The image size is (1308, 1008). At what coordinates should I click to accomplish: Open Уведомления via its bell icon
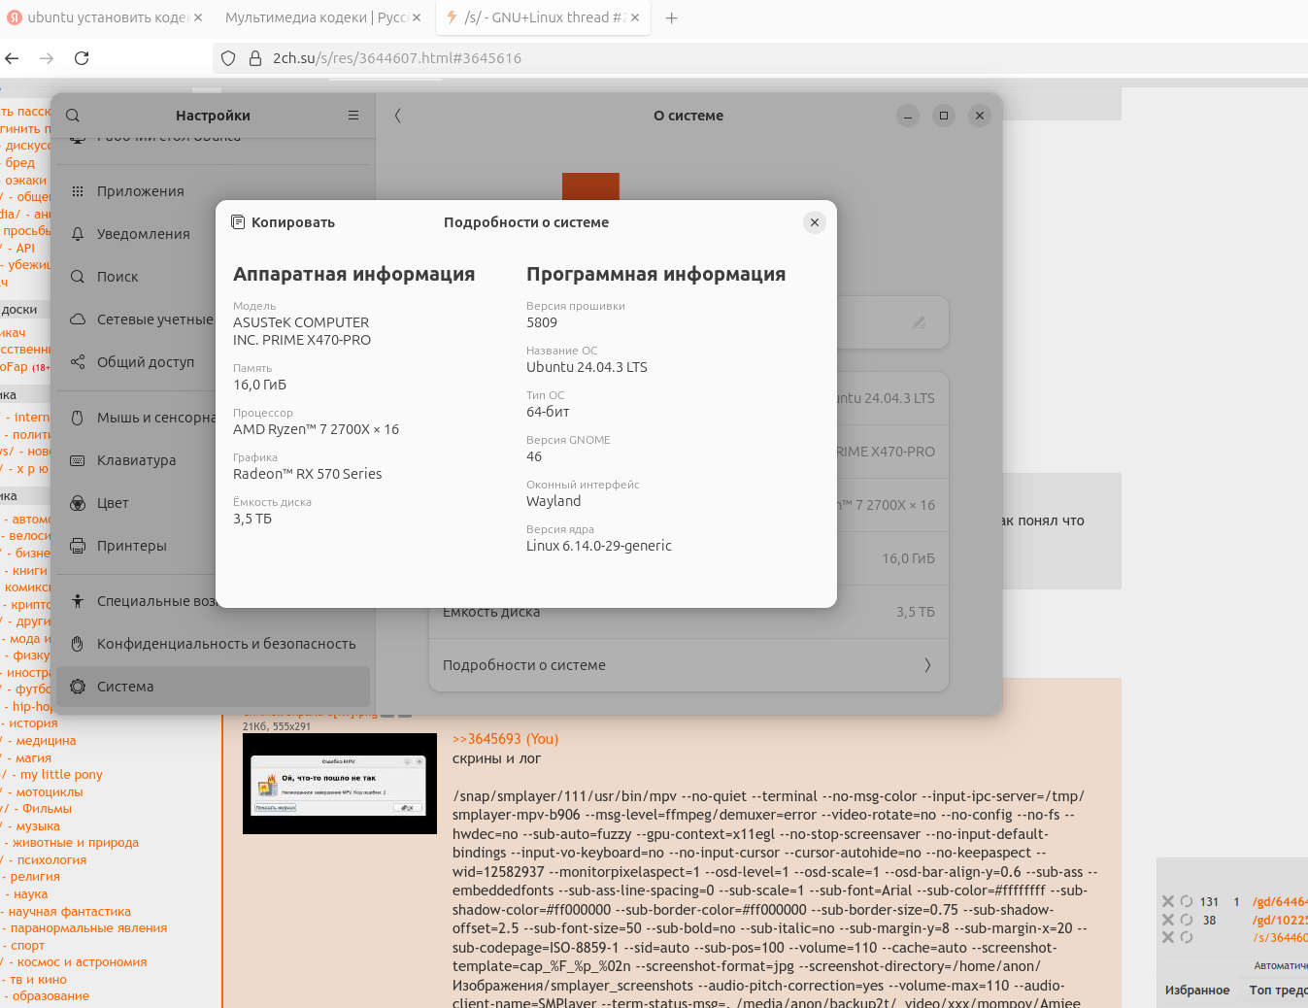pos(78,234)
